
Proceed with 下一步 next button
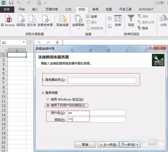pyautogui.click(x=130, y=145)
